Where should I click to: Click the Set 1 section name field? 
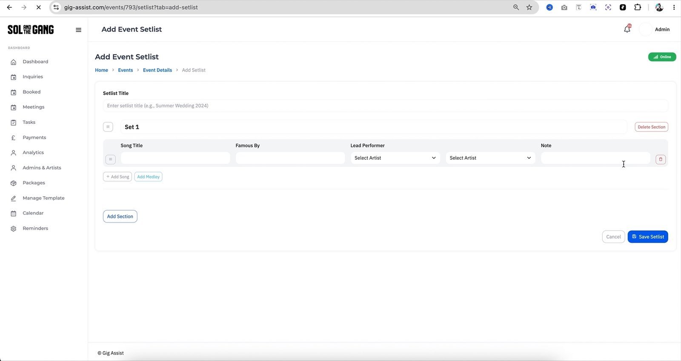pyautogui.click(x=374, y=127)
